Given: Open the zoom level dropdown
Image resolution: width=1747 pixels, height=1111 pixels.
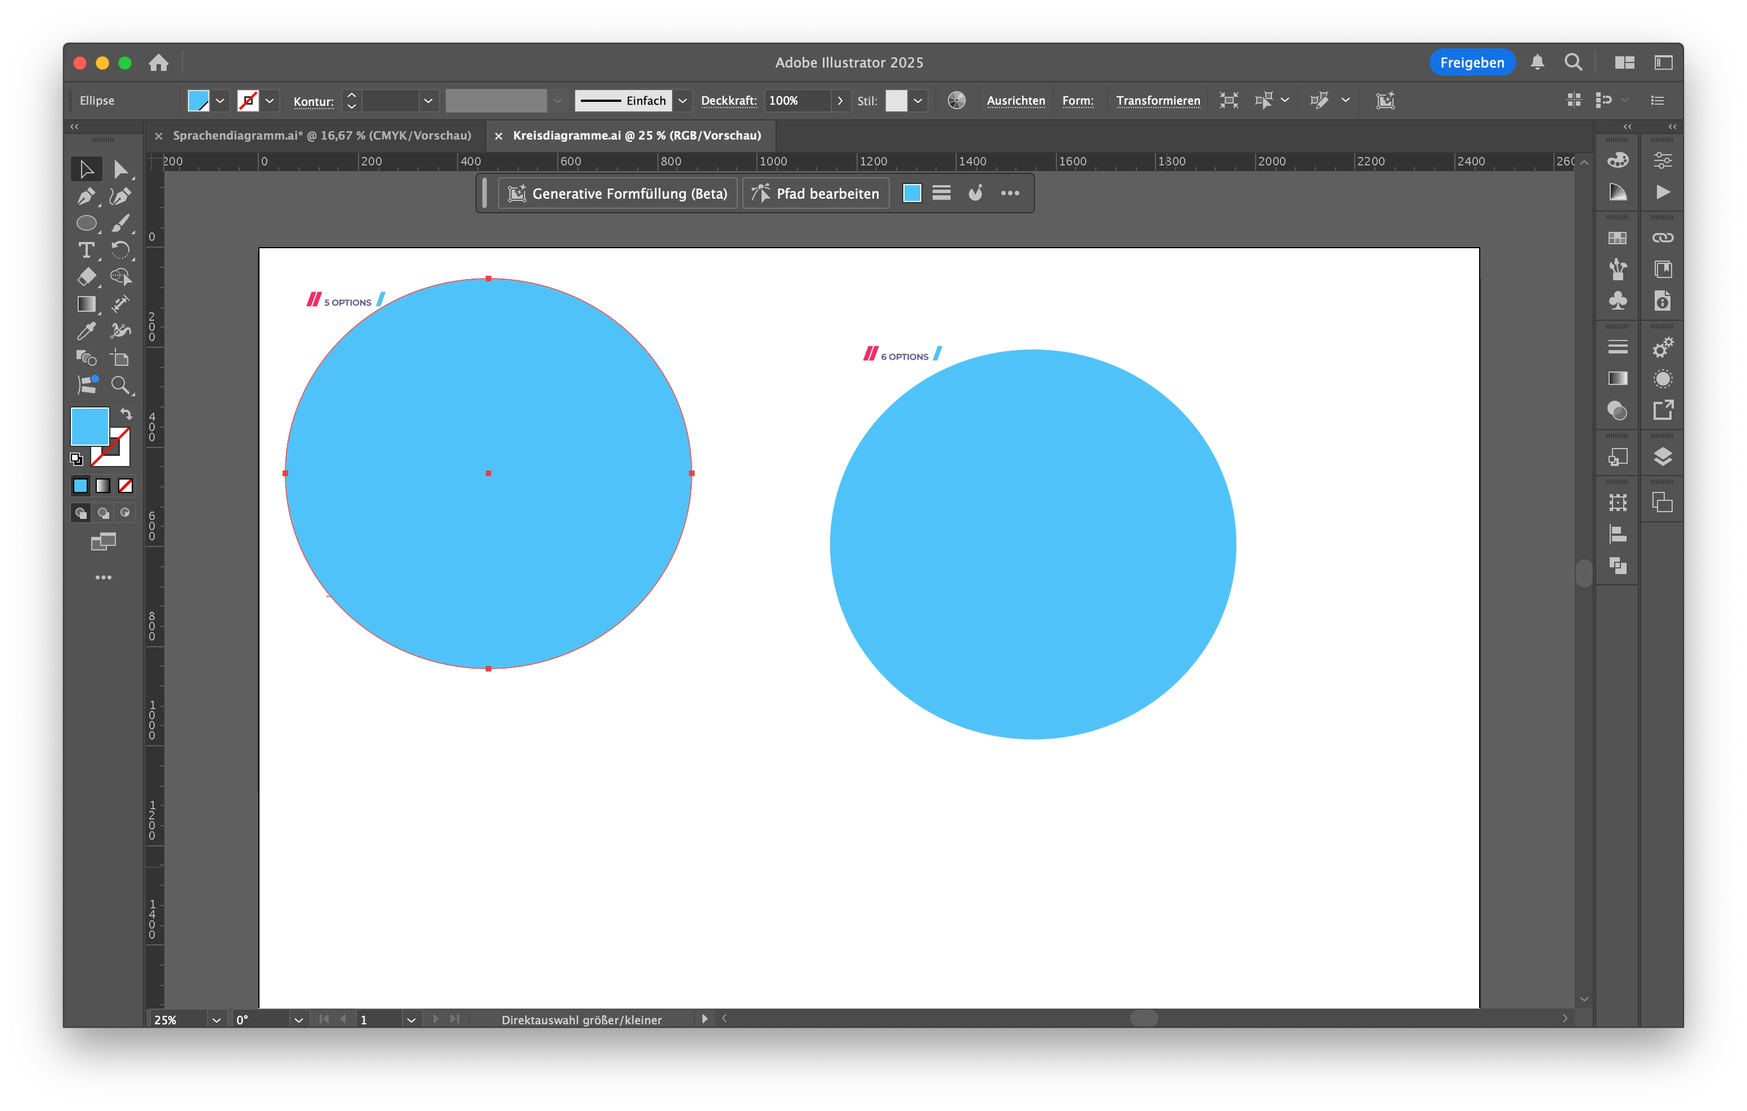Looking at the screenshot, I should (x=216, y=1020).
